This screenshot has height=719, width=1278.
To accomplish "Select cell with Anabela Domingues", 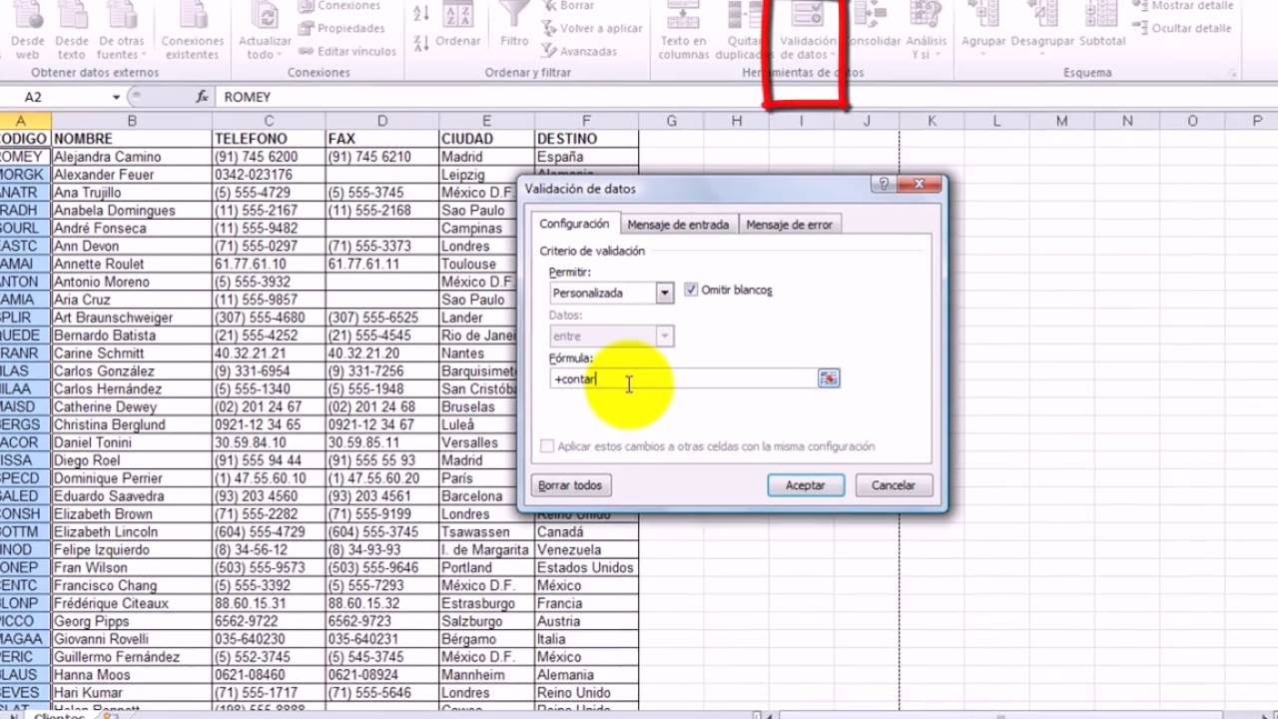I will coord(131,211).
